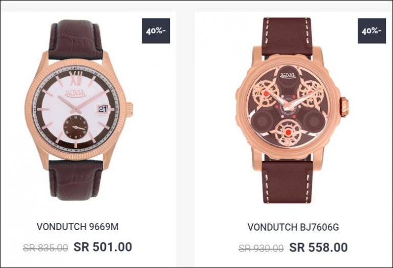Viewport: 393px width, 268px height.
Task: Click the lower crocodile strap of the 9669M watch
Action: tap(75, 180)
